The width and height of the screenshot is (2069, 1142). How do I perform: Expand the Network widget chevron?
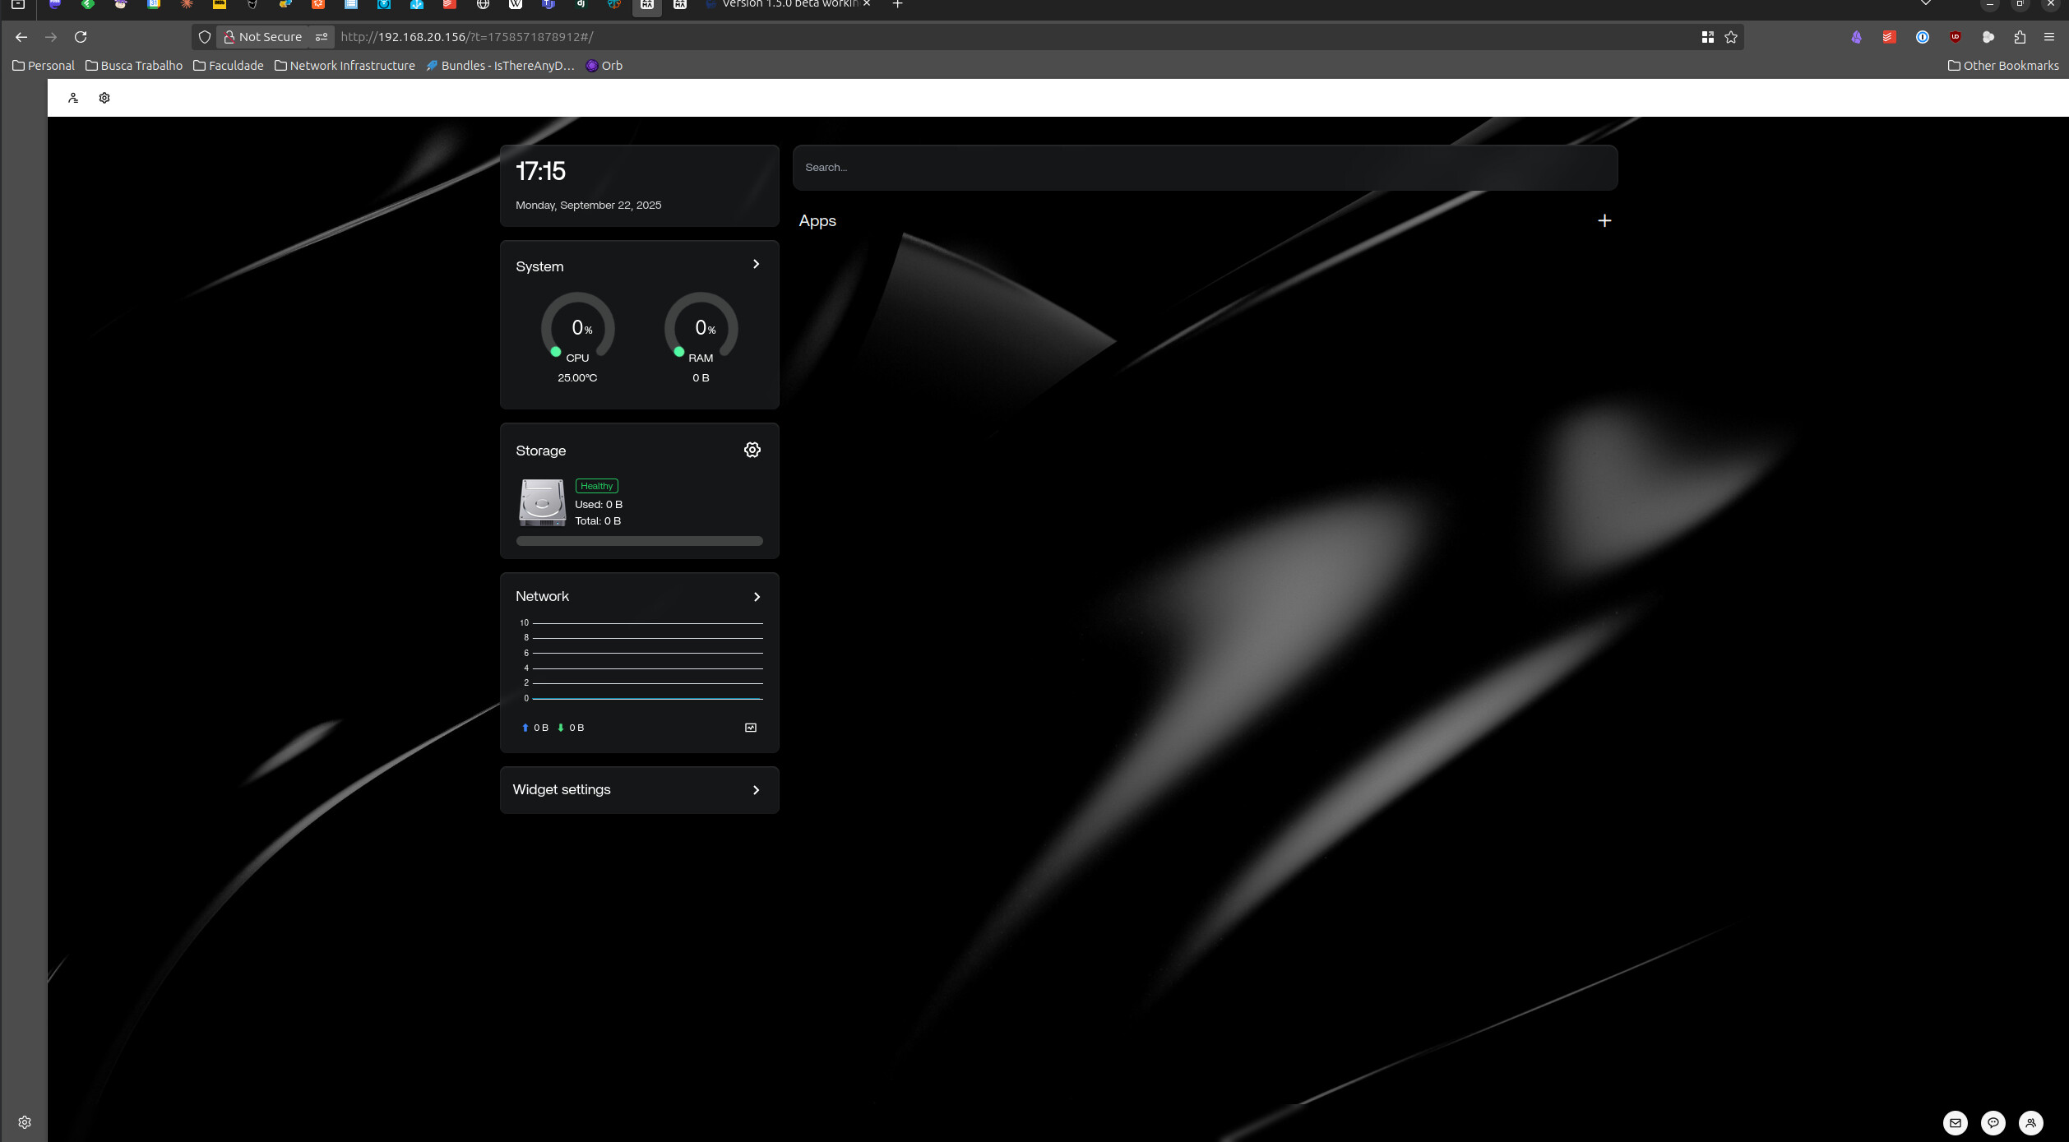tap(757, 597)
